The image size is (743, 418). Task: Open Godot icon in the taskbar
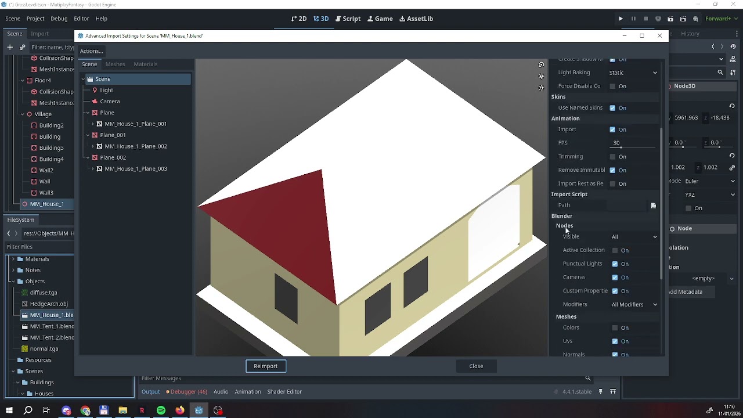click(199, 410)
